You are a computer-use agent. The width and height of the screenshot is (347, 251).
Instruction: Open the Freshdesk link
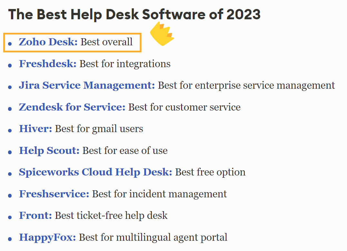47,64
